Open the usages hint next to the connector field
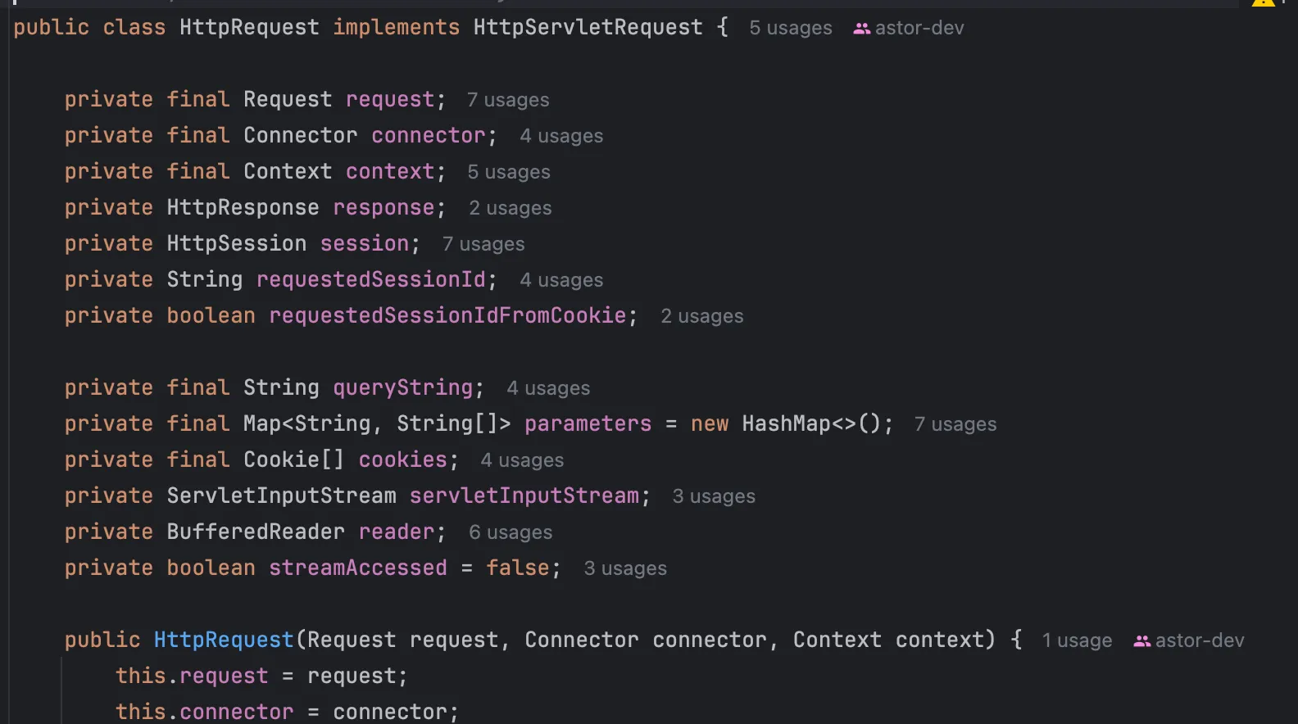This screenshot has width=1298, height=724. [x=560, y=137]
